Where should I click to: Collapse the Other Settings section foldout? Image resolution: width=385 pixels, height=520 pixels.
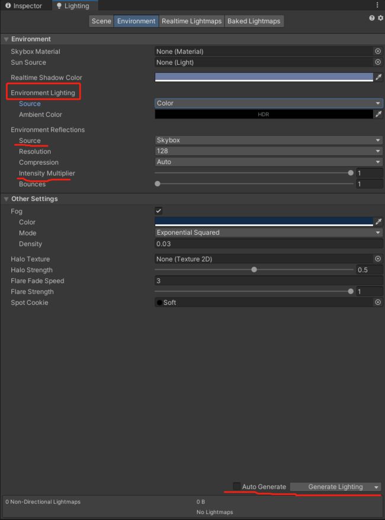(6, 199)
